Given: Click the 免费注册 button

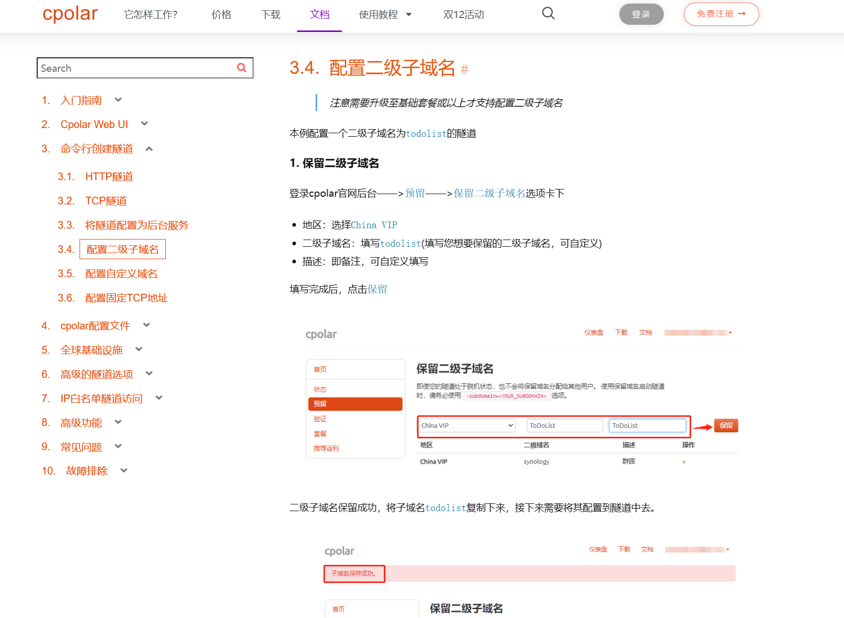Looking at the screenshot, I should coord(721,14).
